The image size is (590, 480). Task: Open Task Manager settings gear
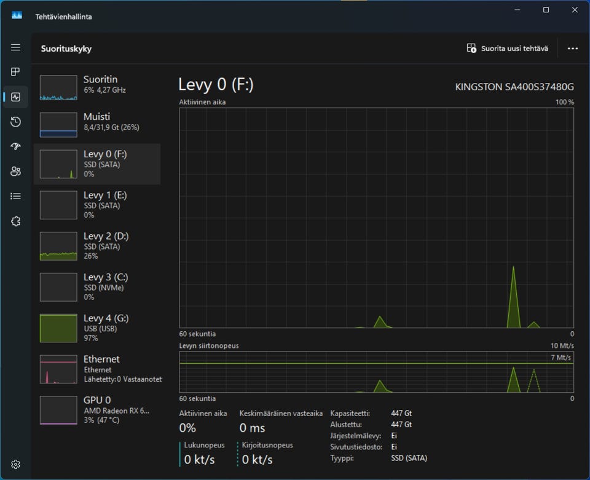point(16,465)
